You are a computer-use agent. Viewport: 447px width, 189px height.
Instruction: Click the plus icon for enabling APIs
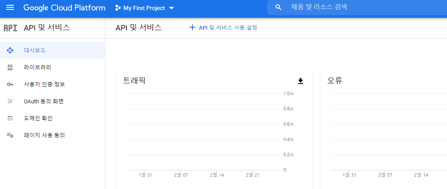(192, 28)
